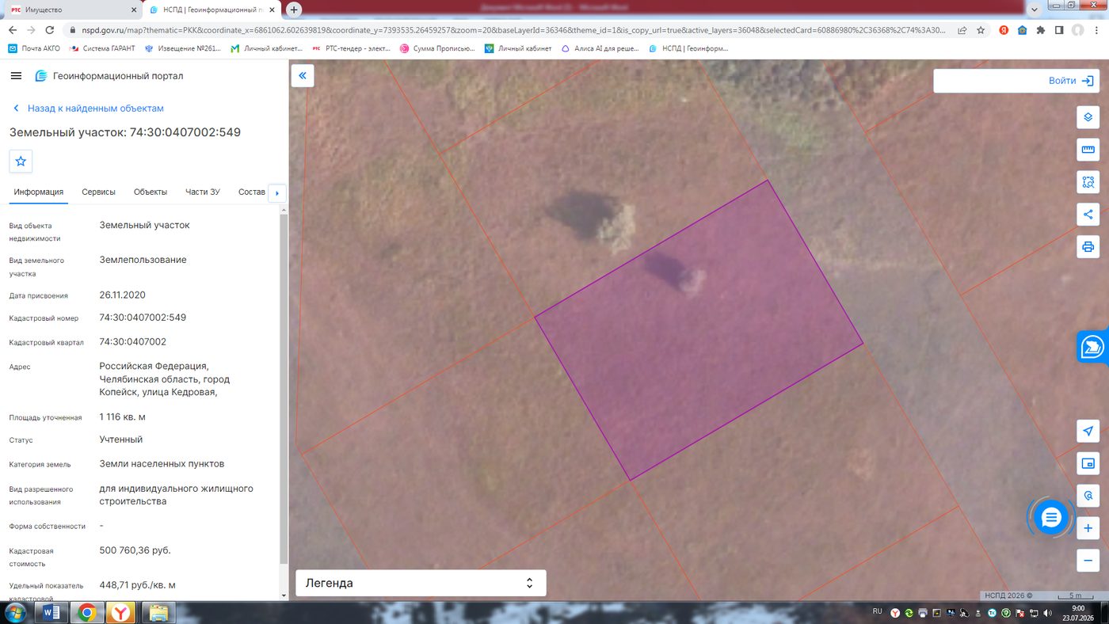The image size is (1109, 624).
Task: Click the highlighted purple parcel on map
Action: click(699, 330)
